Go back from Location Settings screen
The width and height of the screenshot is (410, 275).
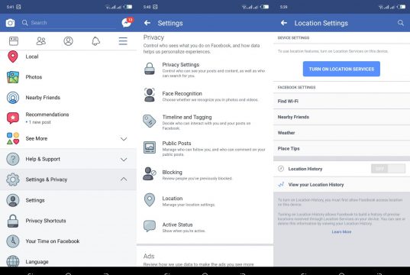[284, 23]
